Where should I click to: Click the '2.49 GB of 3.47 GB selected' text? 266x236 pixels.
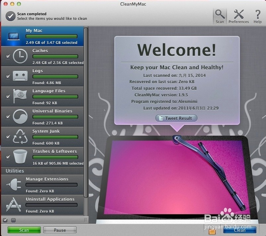[52, 43]
